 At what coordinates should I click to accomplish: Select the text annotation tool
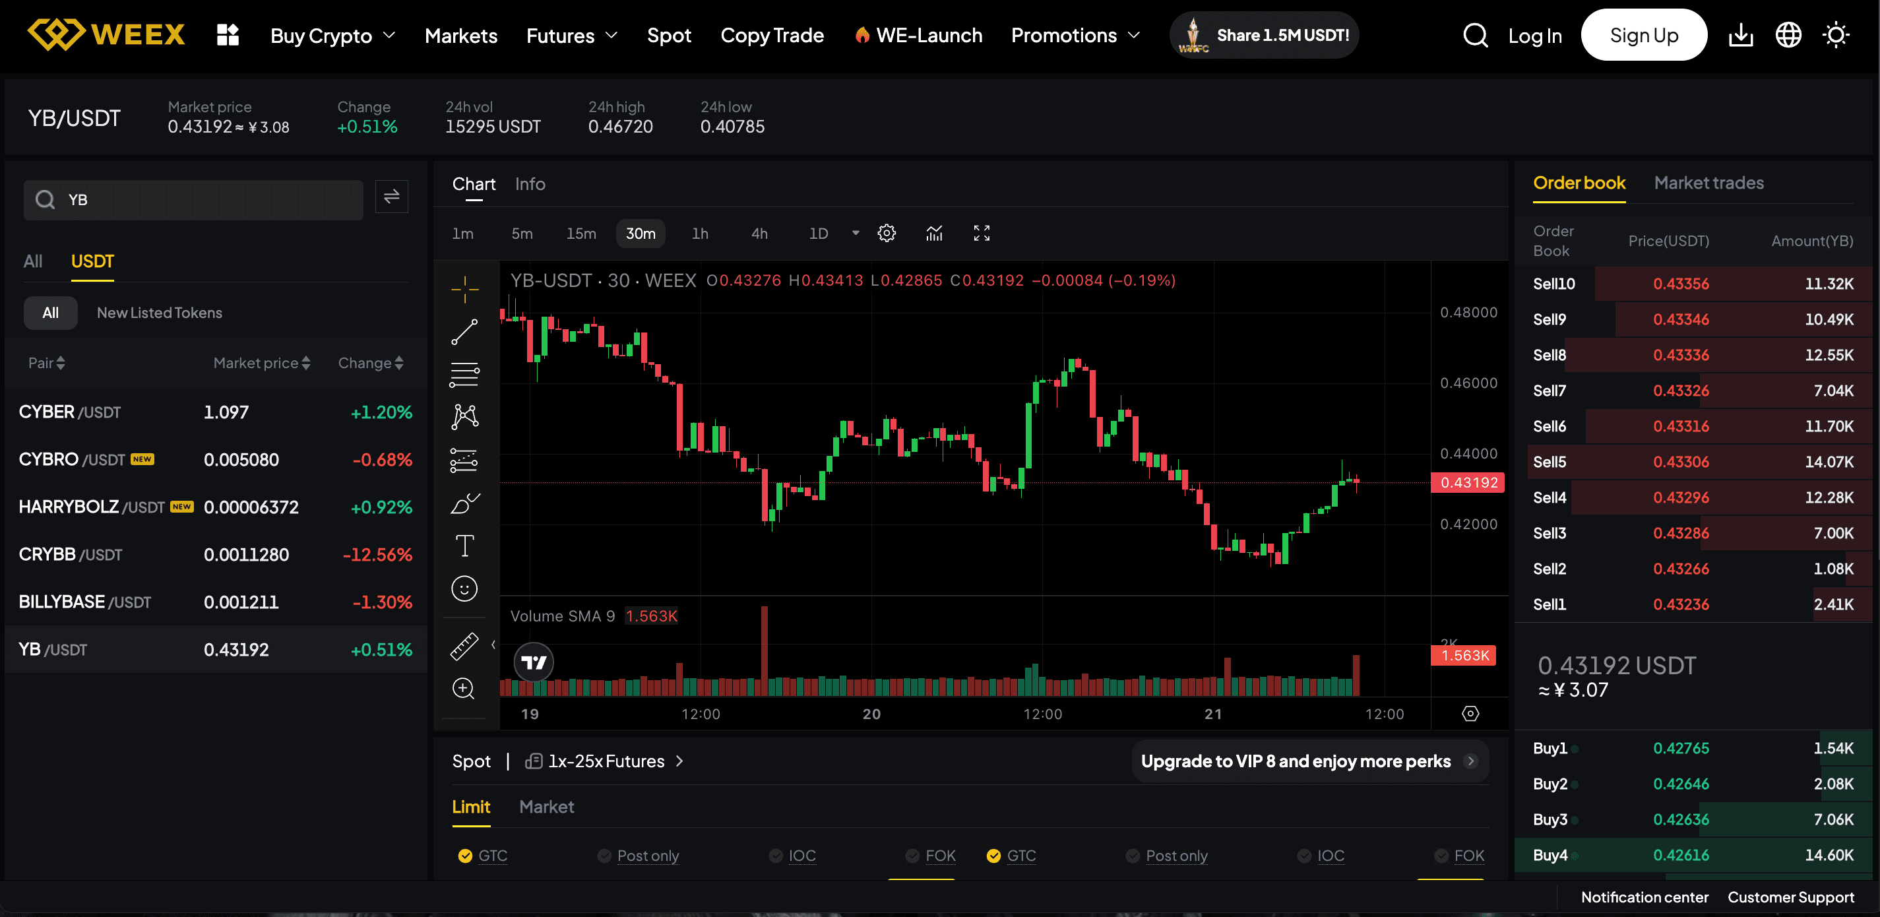(x=464, y=546)
